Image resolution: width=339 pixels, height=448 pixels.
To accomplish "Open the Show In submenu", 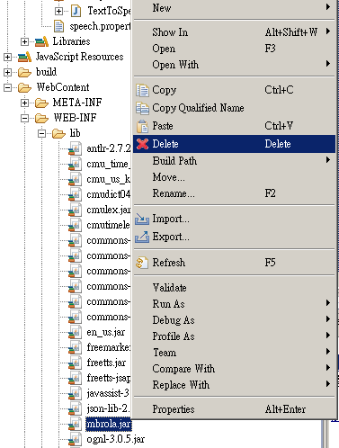I will [x=234, y=31].
